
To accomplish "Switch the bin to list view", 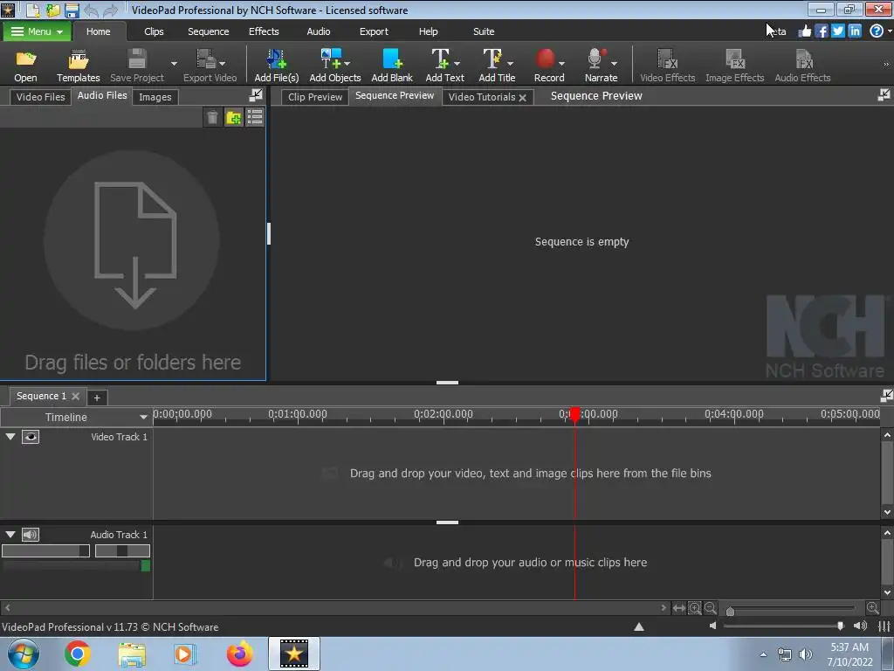I will [255, 118].
